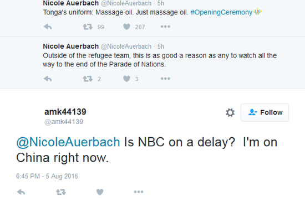Reply to the refugee team tweet

(48, 79)
